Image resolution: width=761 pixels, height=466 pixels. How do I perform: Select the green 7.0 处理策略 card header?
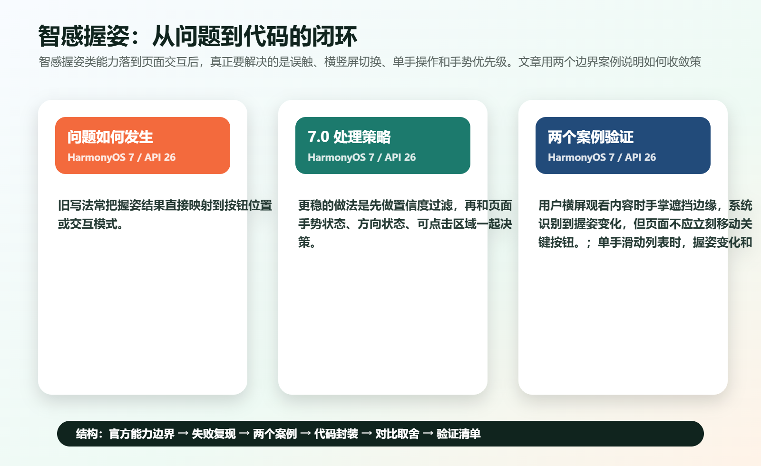tap(383, 146)
